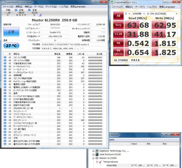Select the D: S: T: Y: drive at 30 °C
The width and height of the screenshot is (182, 168).
(x=21, y=13)
